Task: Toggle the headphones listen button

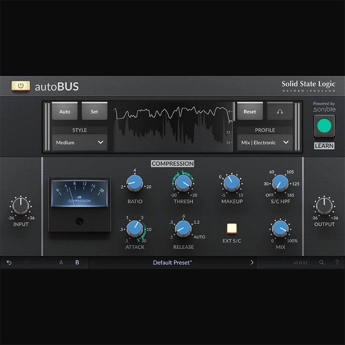Action: 280,111
